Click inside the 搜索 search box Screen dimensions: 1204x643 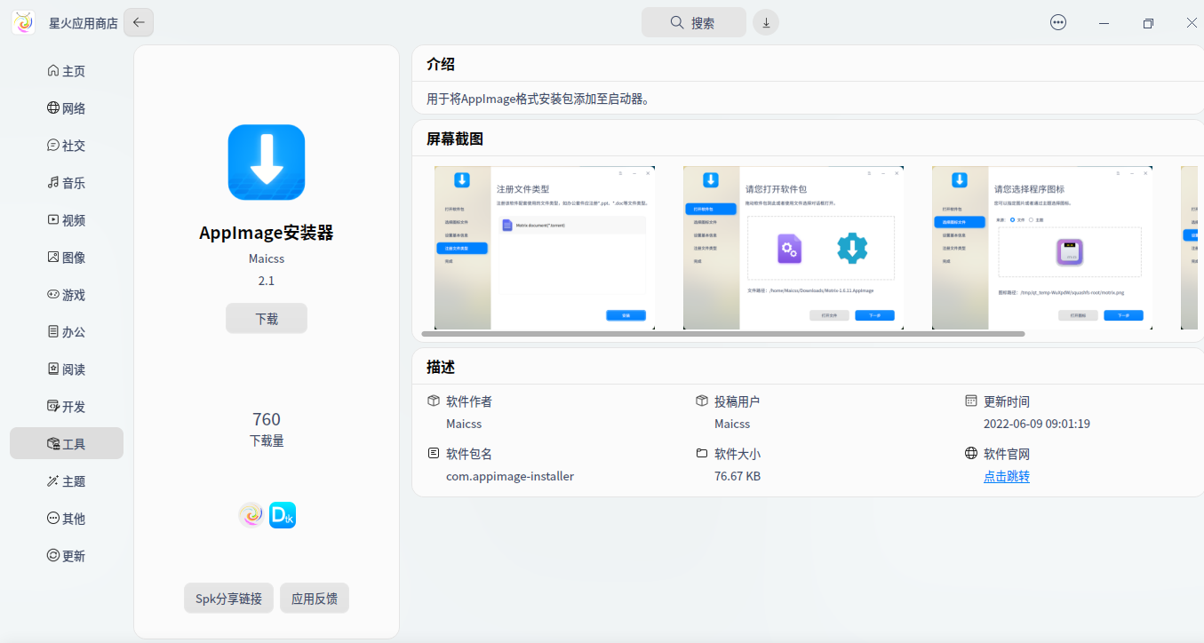(694, 22)
